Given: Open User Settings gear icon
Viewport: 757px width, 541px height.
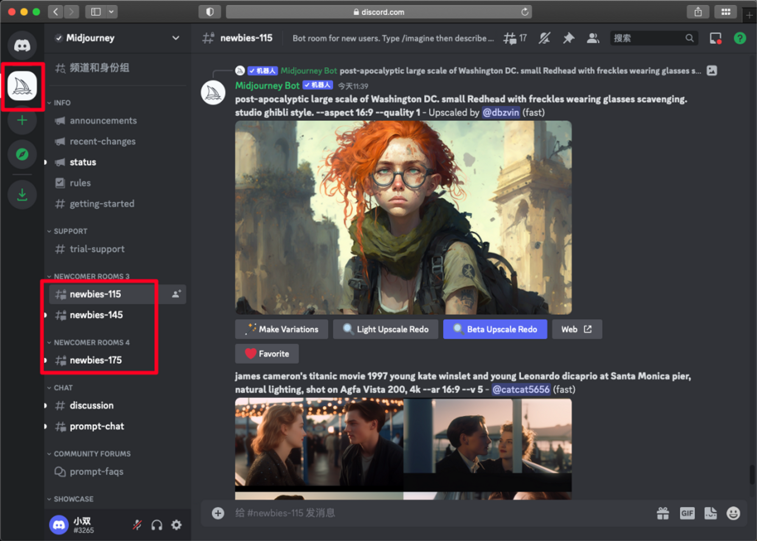Looking at the screenshot, I should [x=176, y=525].
